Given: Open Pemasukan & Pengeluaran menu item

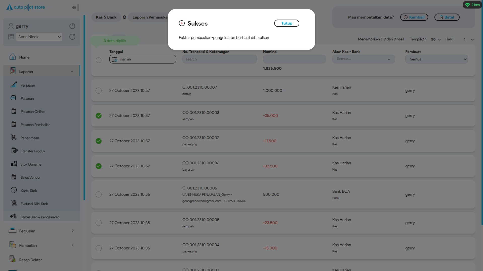Looking at the screenshot, I should (x=40, y=217).
